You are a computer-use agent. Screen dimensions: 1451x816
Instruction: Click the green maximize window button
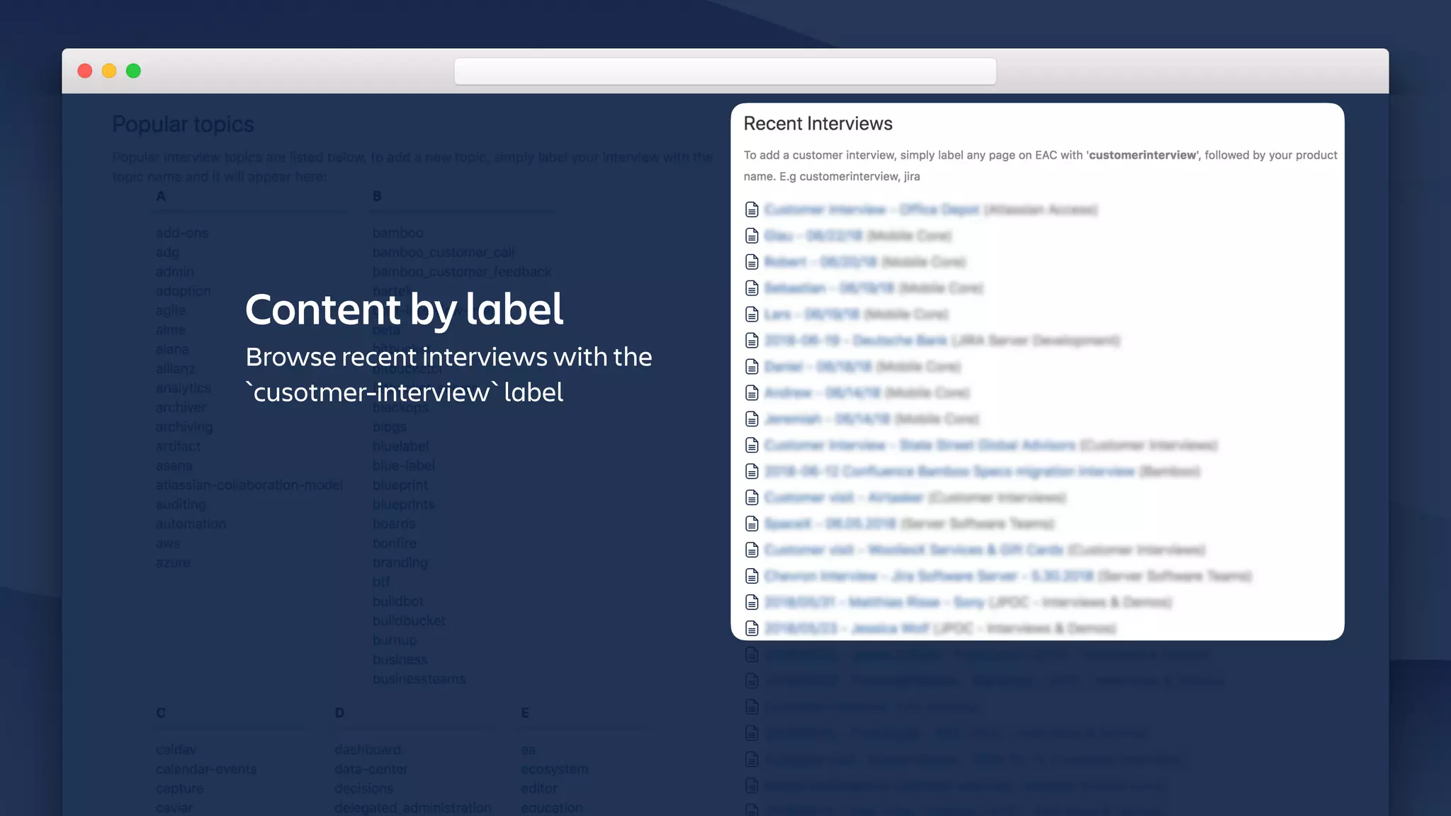coord(133,71)
